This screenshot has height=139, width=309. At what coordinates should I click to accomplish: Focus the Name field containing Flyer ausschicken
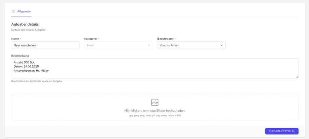[x=45, y=45]
